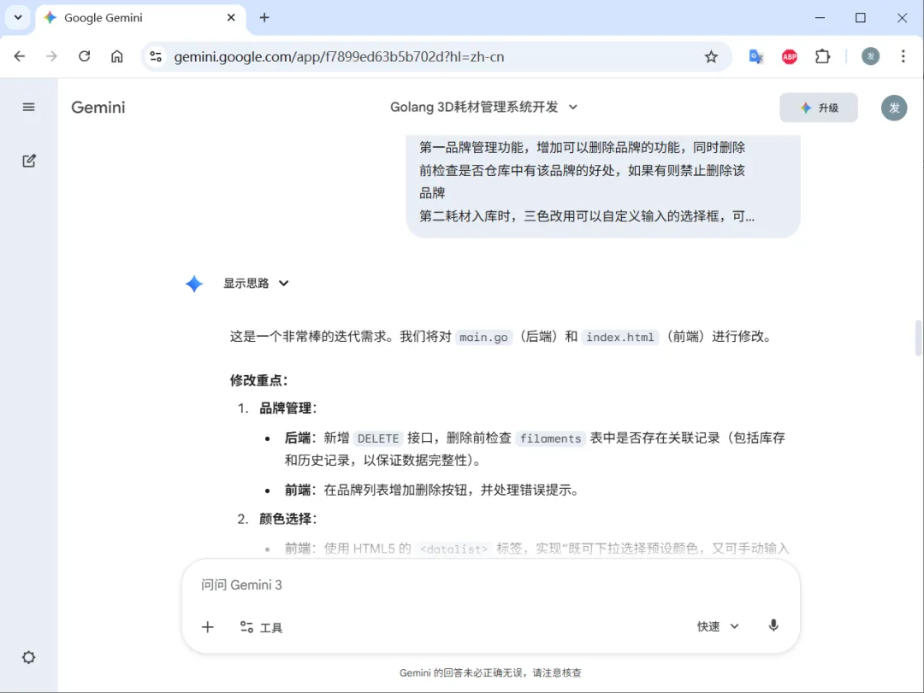
Task: Click the Gemini disclaimer footer text
Action: (x=490, y=672)
